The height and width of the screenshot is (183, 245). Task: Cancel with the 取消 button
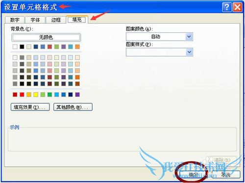click(226, 175)
